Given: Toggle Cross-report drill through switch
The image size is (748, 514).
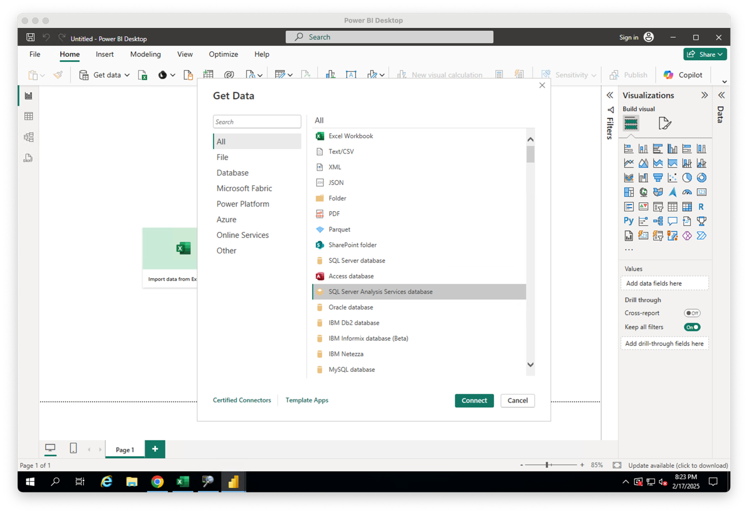Looking at the screenshot, I should pyautogui.click(x=692, y=313).
